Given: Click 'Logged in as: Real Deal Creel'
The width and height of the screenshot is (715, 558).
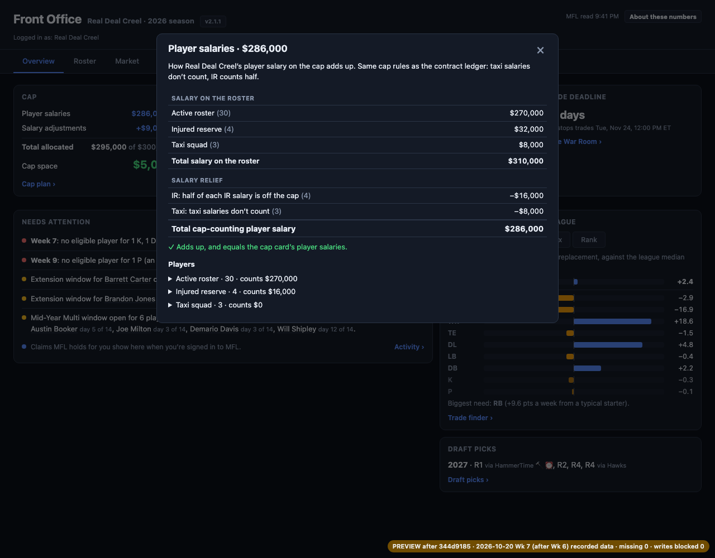Looking at the screenshot, I should click(x=56, y=37).
